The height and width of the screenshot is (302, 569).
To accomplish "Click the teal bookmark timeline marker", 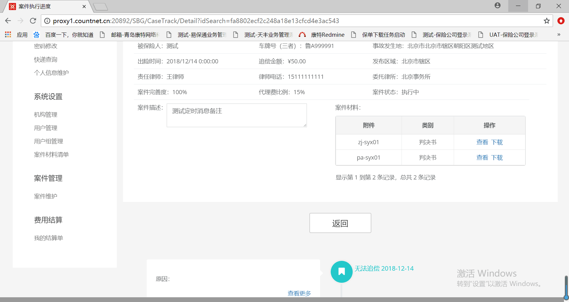I will [341, 272].
